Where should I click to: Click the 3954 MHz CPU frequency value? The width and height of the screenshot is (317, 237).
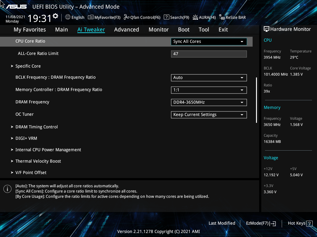[272, 57]
